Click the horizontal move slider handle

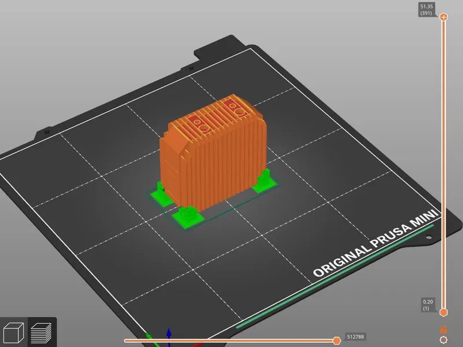click(x=337, y=341)
